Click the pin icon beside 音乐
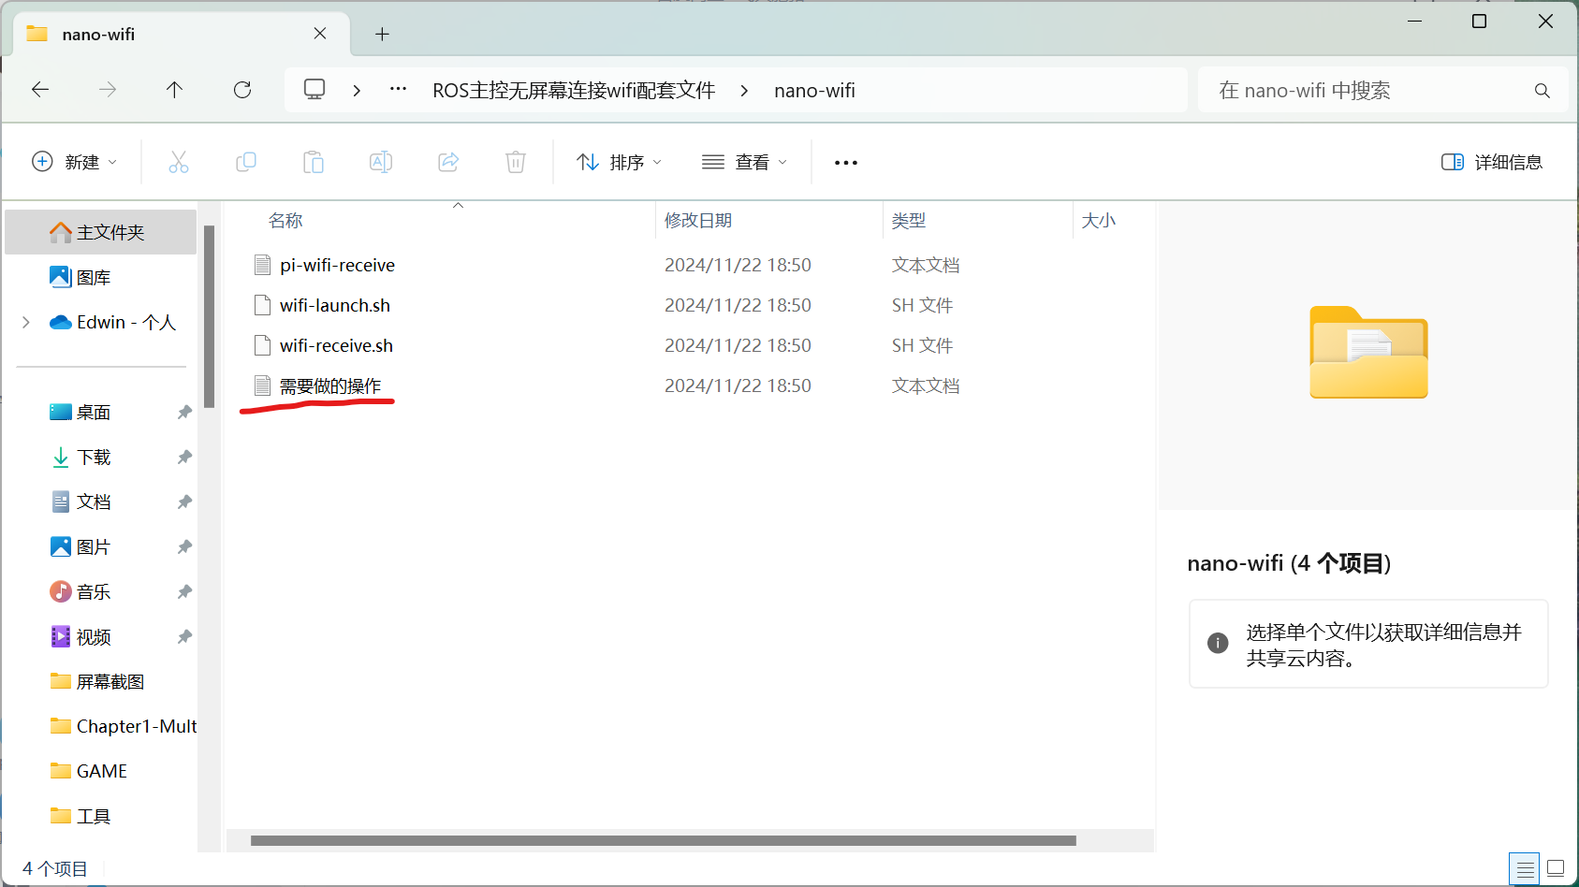1579x887 pixels. 184,591
